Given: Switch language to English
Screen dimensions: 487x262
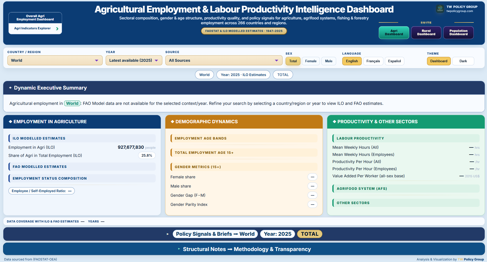Looking at the screenshot, I should 352,61.
